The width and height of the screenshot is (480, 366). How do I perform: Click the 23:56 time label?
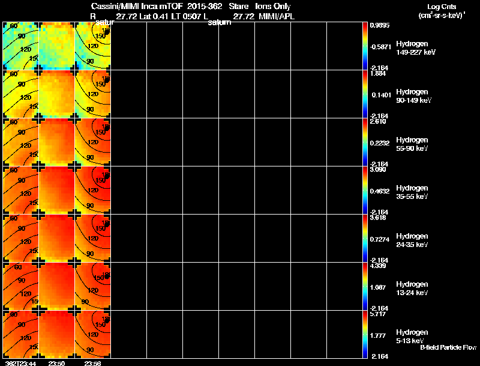pos(93,363)
